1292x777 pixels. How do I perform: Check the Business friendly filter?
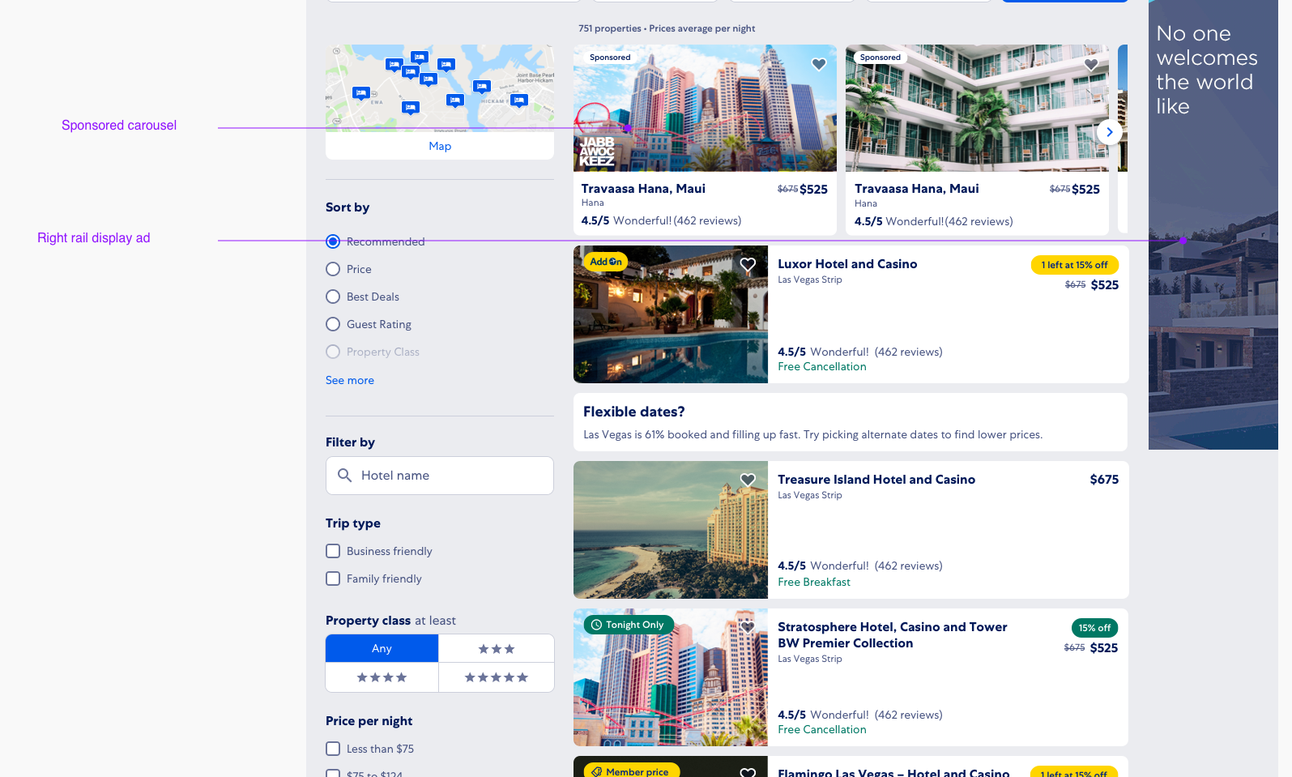click(333, 551)
